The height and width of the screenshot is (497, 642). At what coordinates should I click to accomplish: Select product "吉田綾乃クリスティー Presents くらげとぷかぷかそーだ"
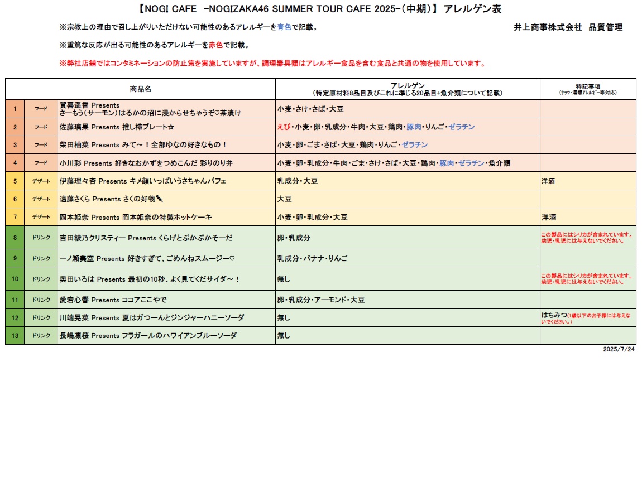click(166, 238)
